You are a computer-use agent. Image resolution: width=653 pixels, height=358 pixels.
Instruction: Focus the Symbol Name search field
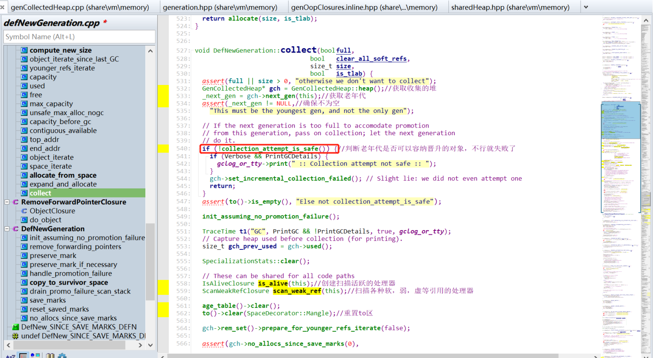pos(79,37)
